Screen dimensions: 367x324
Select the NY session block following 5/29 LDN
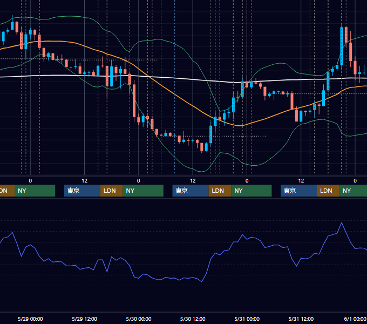pyautogui.click(x=143, y=191)
